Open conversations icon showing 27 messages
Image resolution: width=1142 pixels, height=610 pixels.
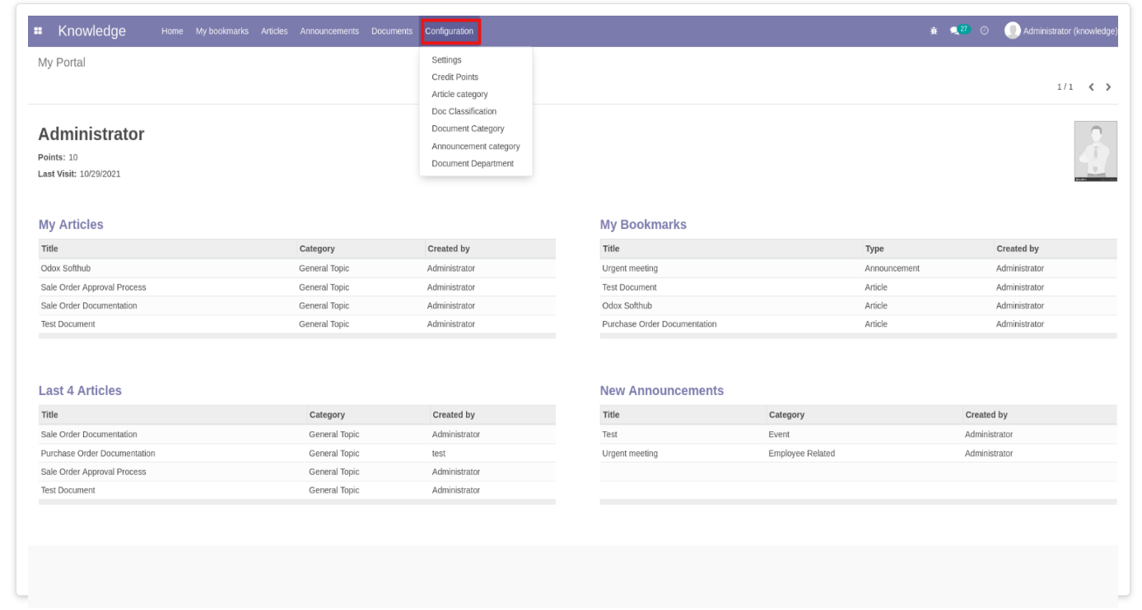coord(960,30)
